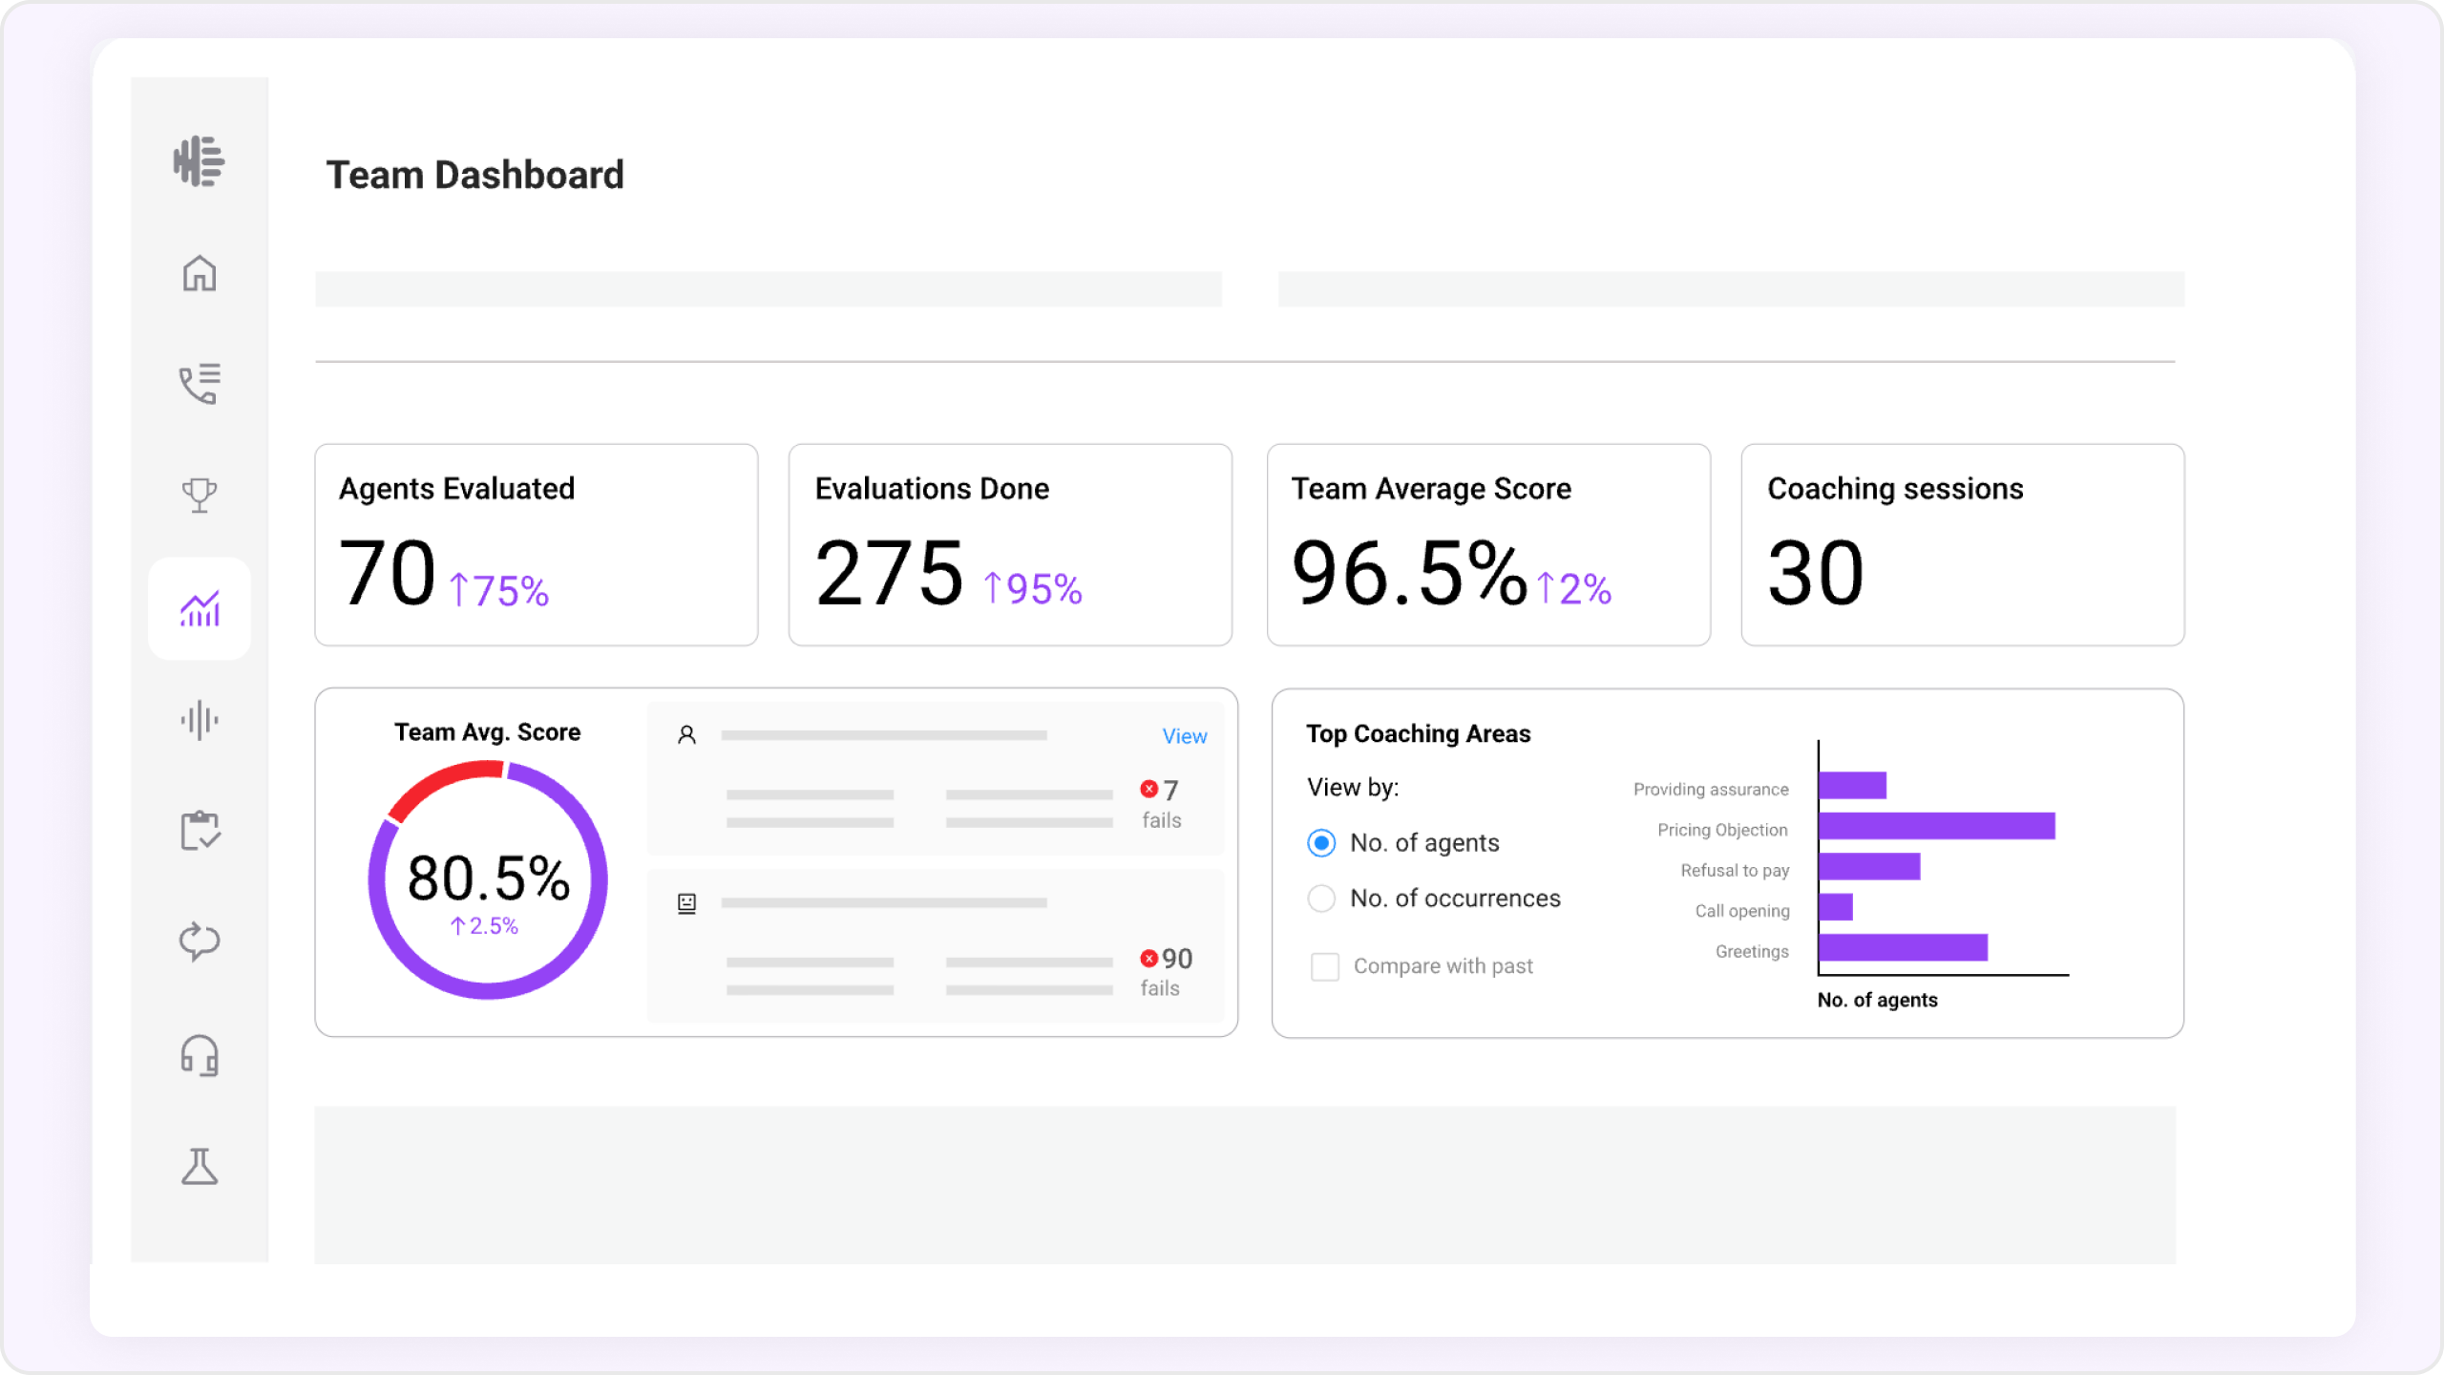The height and width of the screenshot is (1375, 2444).
Task: Open the audio waveform sidebar icon
Action: click(x=199, y=720)
